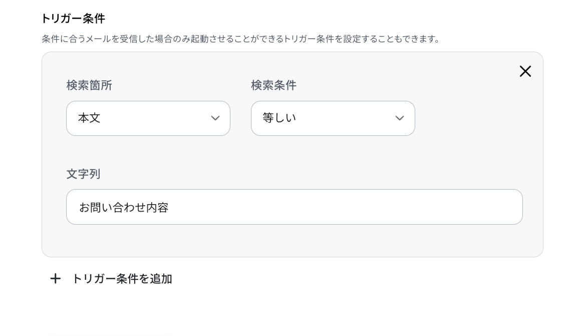Click the chevron arrow in the 等しい dropdown
561x336 pixels.
400,118
